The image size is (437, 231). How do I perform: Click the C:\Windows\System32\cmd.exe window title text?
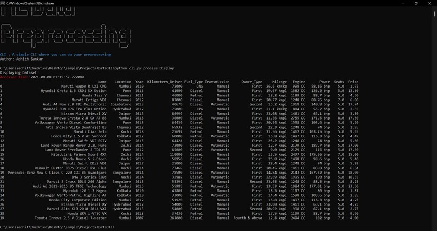(30, 3)
